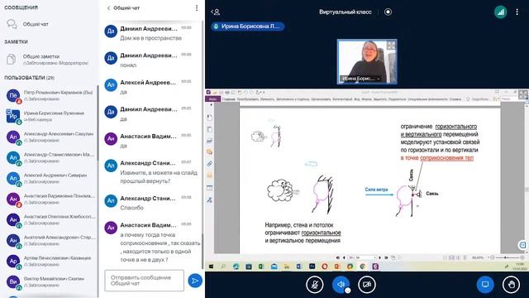Select user Алексей Андреевич Сивирин
Screen dimensions: 529x298
tap(50, 179)
